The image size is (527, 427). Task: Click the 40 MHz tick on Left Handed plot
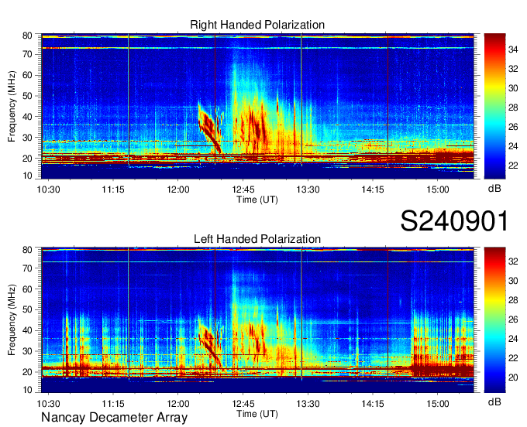point(28,330)
